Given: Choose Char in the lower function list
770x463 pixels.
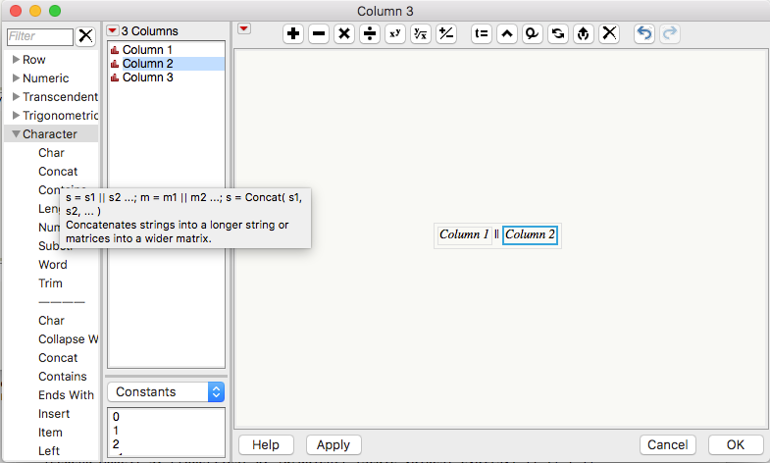Looking at the screenshot, I should click(51, 321).
